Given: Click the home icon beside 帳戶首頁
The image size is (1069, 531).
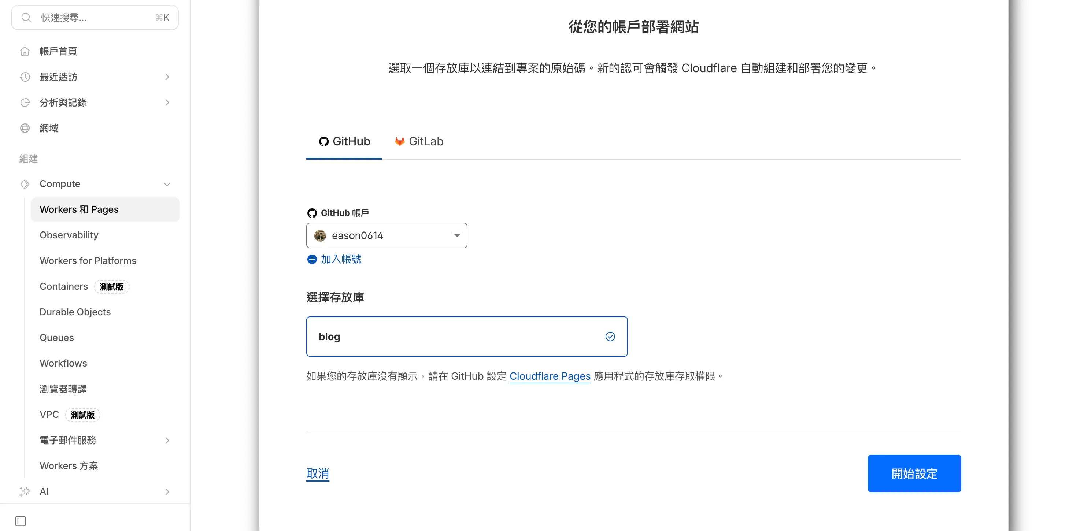Looking at the screenshot, I should pos(25,51).
